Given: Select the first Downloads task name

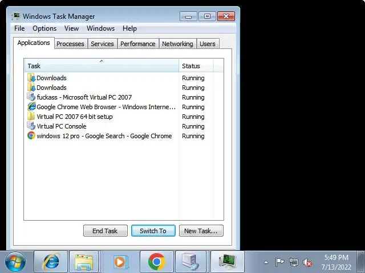Looking at the screenshot, I should coord(51,78).
